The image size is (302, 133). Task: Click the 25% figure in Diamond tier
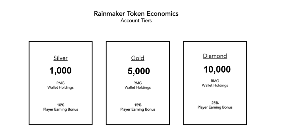[x=215, y=103]
